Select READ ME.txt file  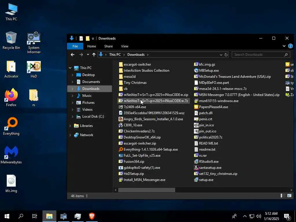(206, 143)
